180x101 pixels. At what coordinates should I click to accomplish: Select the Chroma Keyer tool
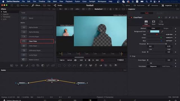(37, 37)
